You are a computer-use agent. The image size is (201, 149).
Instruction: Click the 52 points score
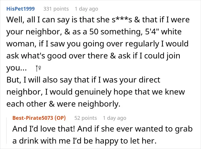(x=86, y=118)
